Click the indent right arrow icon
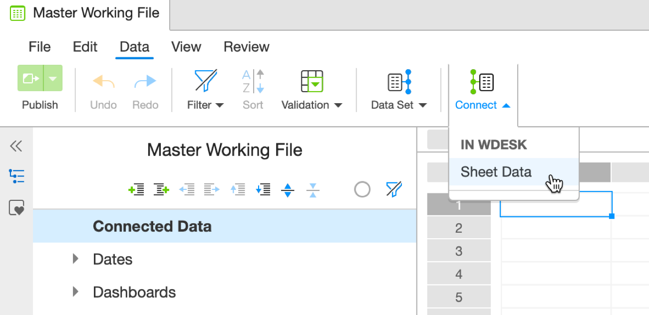This screenshot has height=315, width=649. (x=212, y=189)
